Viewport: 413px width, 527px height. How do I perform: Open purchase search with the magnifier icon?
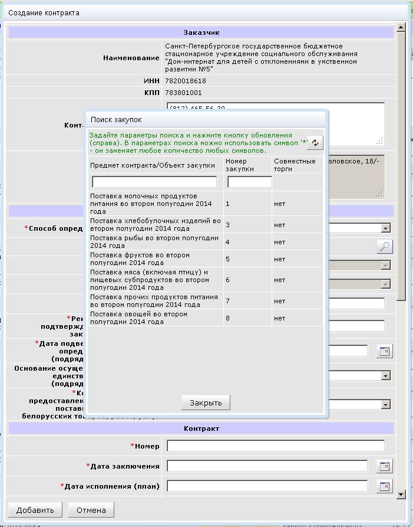[385, 247]
